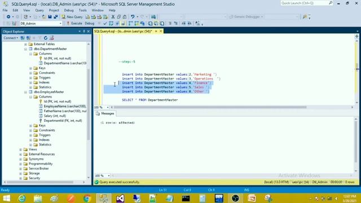Open Internet Explorer from the taskbar
Image resolution: width=361 pixels, height=203 pixels.
coord(22,198)
